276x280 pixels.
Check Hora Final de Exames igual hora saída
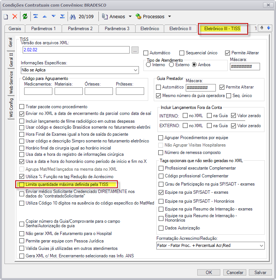click(x=22, y=134)
